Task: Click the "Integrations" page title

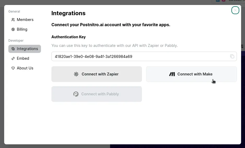Action: [68, 13]
